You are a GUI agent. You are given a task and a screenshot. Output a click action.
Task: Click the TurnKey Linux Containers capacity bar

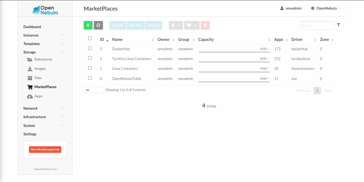click(234, 62)
